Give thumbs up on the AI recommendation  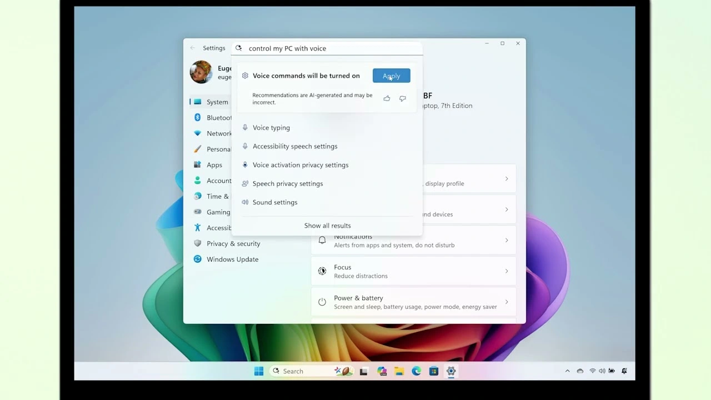click(x=387, y=98)
